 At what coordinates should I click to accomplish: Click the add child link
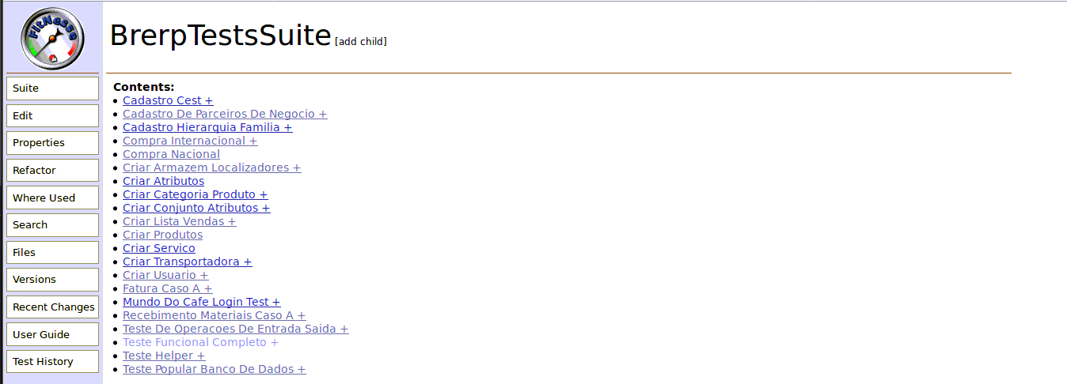coord(361,42)
